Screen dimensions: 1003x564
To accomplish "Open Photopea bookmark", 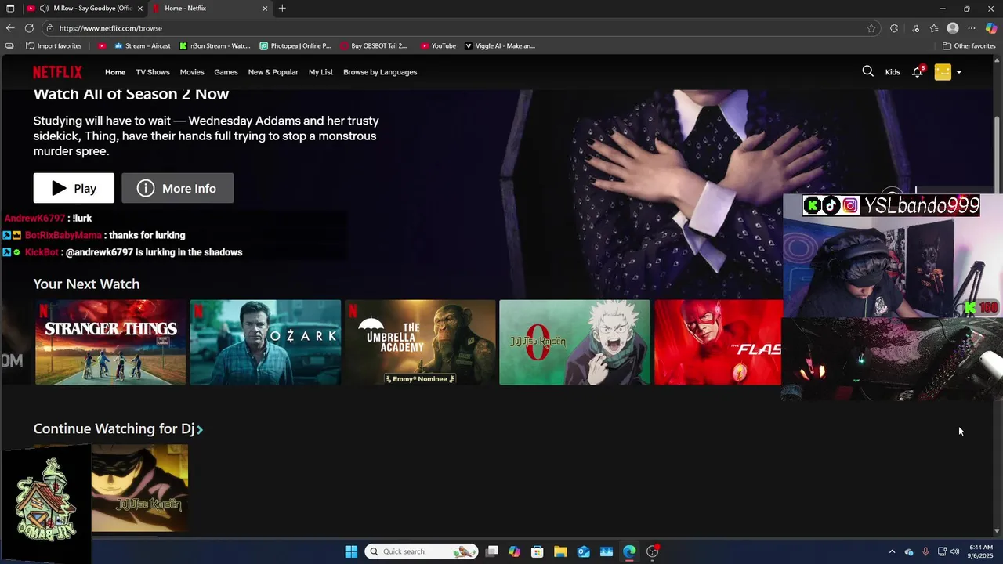I will [295, 45].
